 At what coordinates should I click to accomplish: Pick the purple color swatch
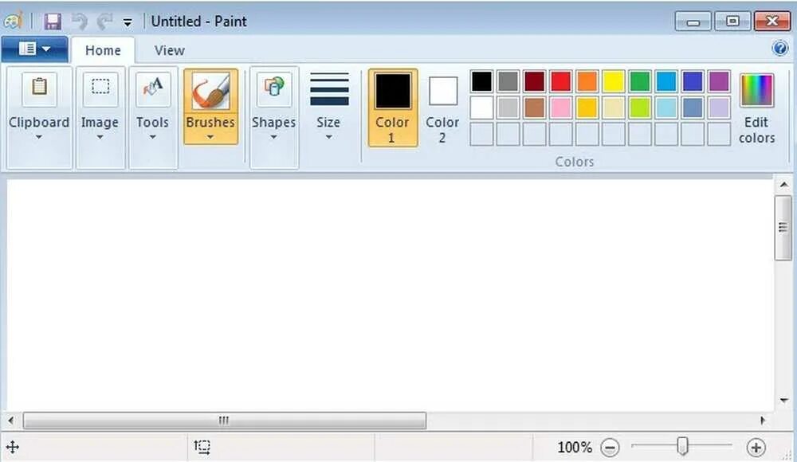click(719, 81)
